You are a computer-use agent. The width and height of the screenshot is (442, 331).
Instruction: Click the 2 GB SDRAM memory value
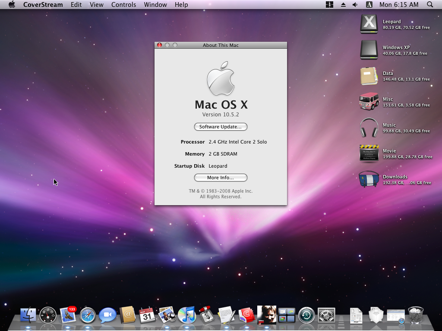tap(223, 154)
